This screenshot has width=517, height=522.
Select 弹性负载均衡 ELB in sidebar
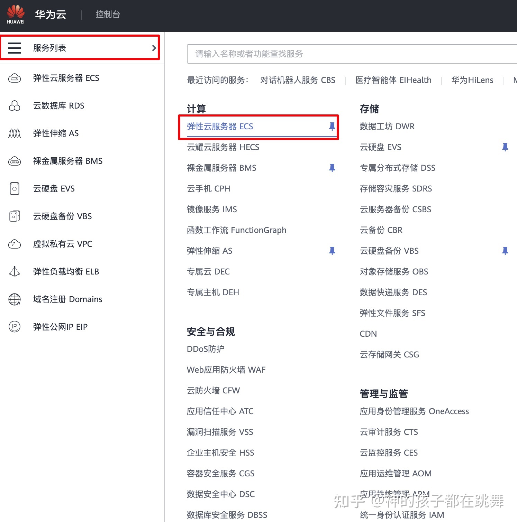click(66, 272)
